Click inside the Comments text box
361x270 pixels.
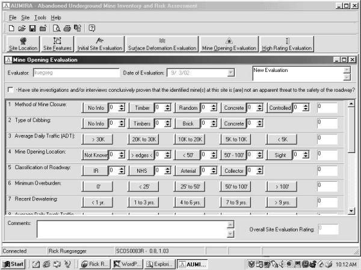click(131, 229)
